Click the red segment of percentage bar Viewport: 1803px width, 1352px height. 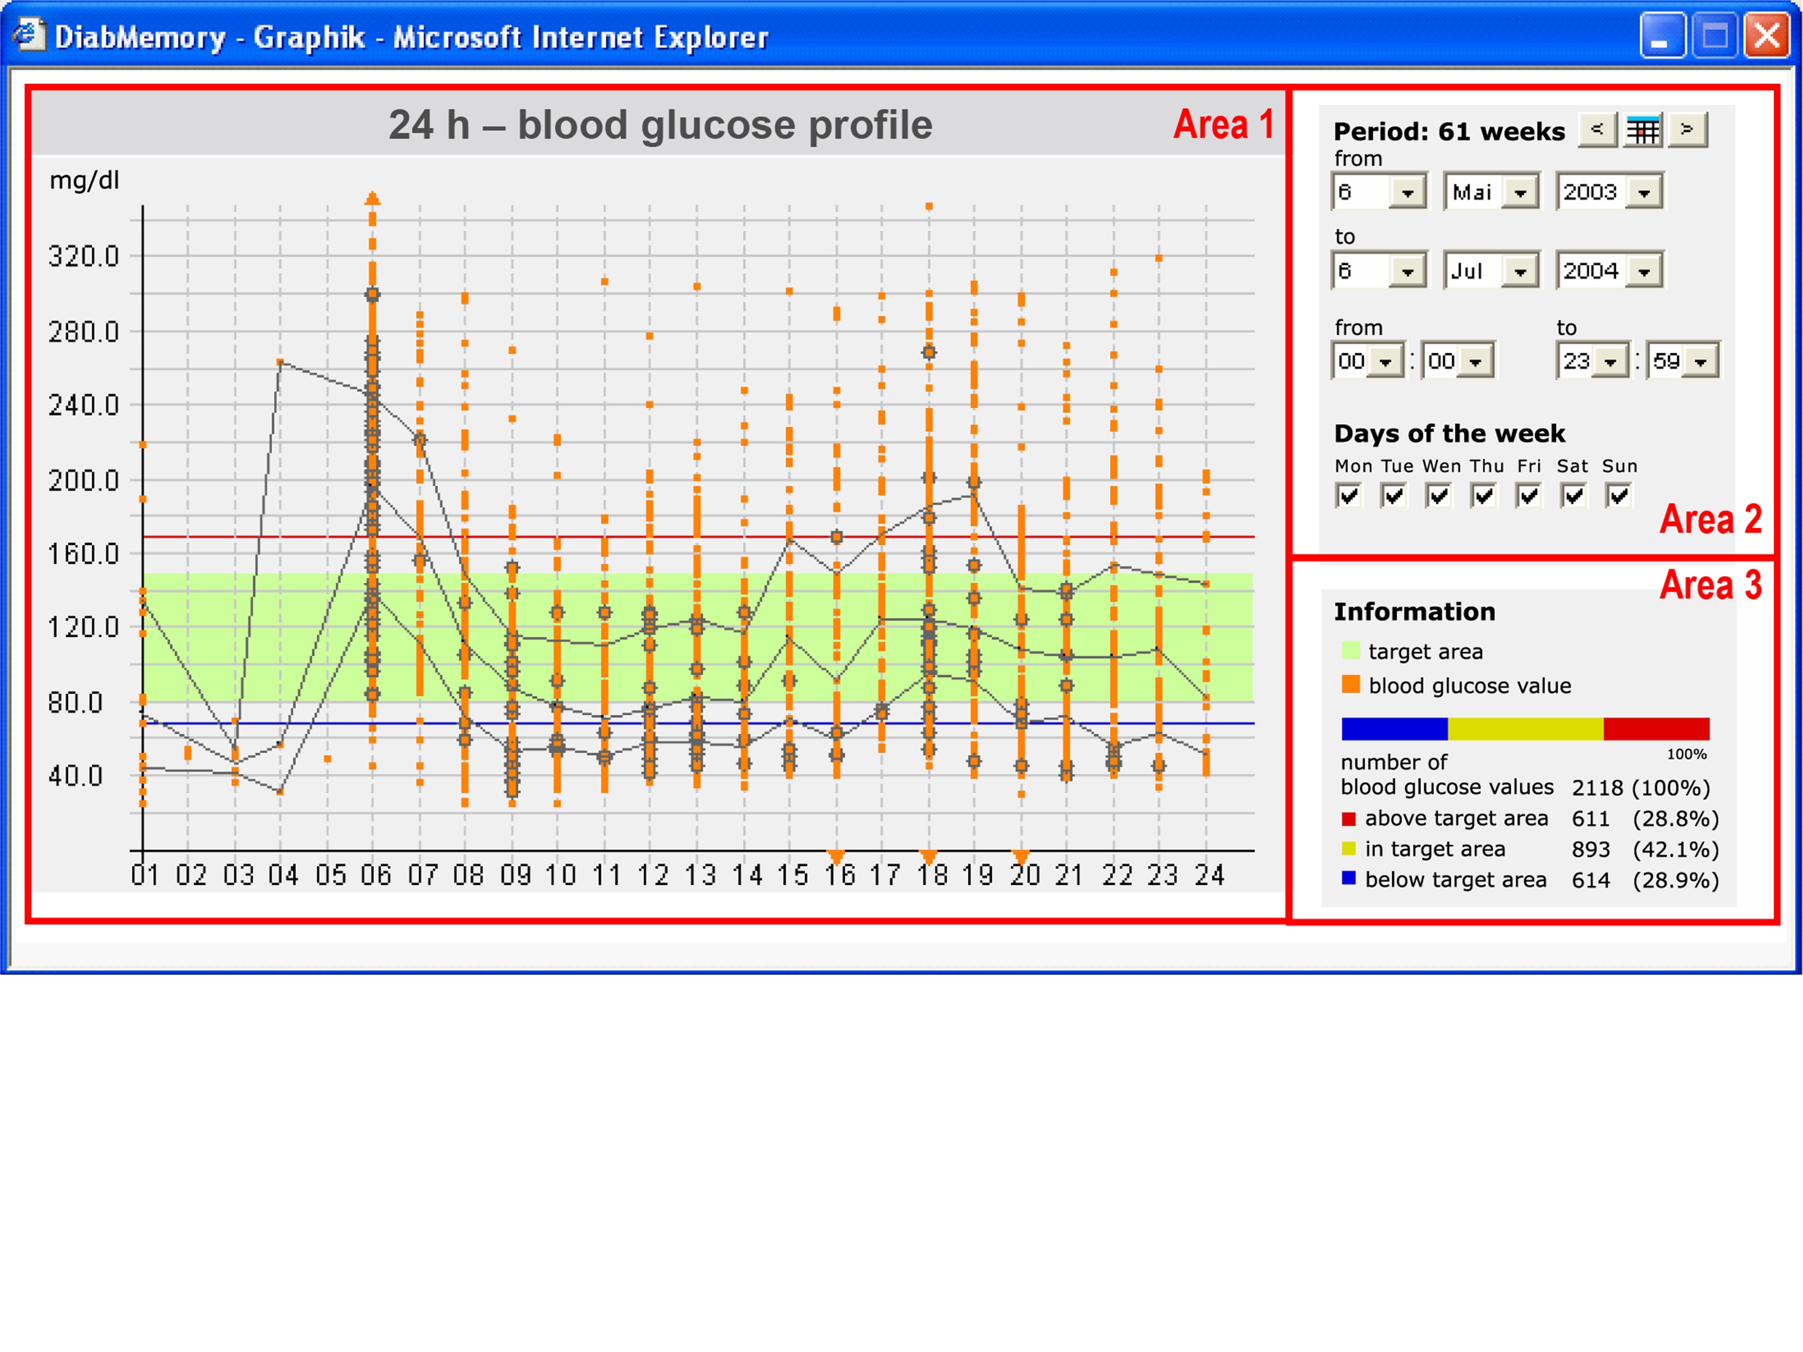tap(1656, 729)
